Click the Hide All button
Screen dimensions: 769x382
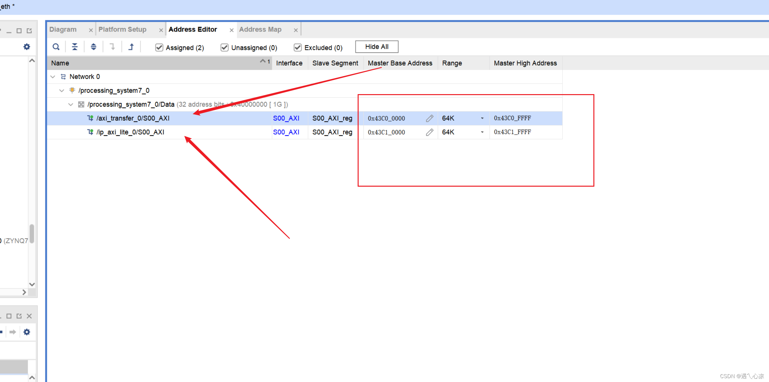(377, 47)
